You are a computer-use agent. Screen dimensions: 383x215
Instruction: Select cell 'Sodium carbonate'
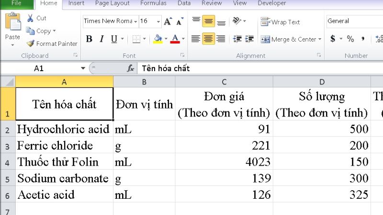(65, 178)
